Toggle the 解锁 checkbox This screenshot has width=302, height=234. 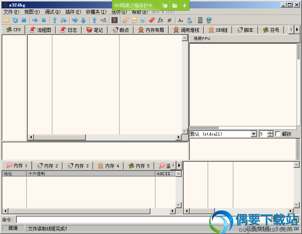[278, 134]
